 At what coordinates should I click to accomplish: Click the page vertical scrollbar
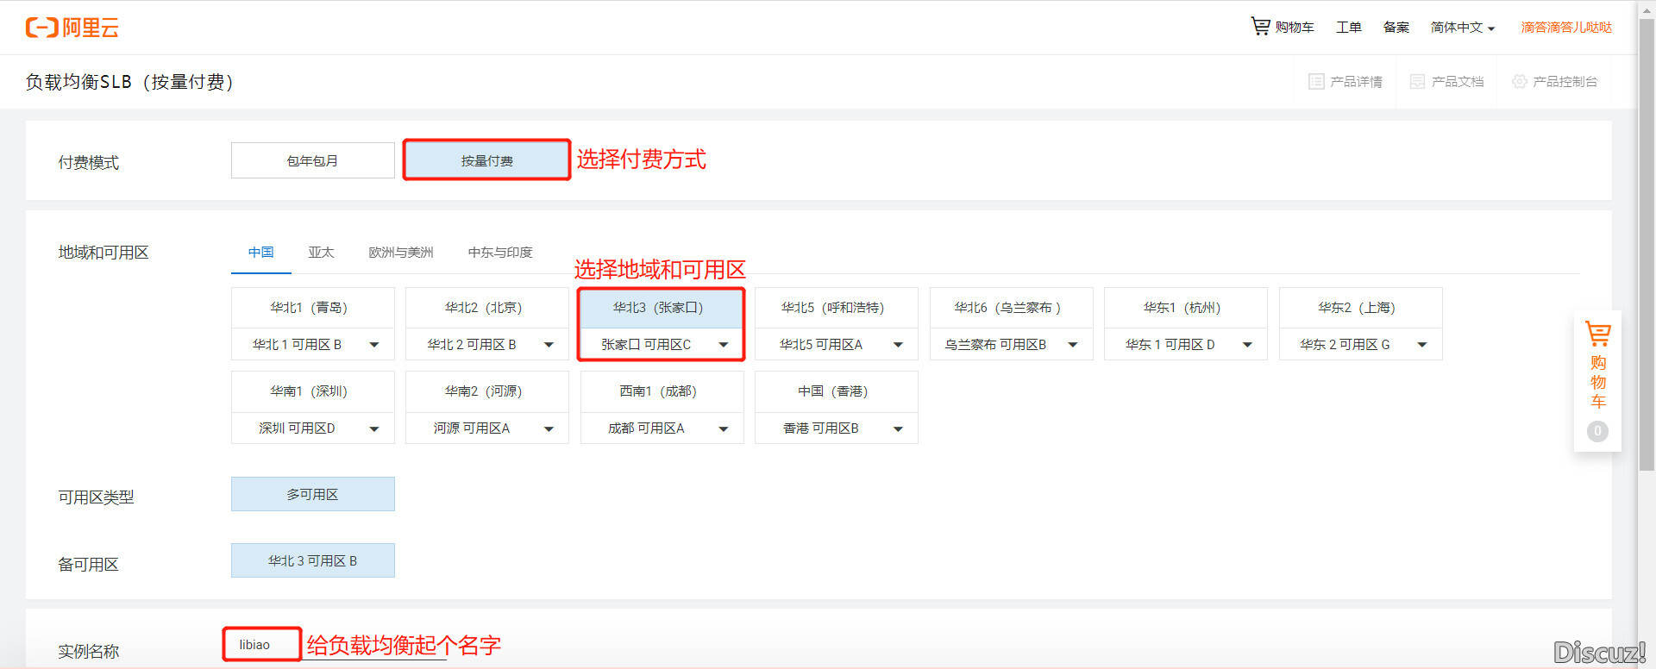[1646, 259]
